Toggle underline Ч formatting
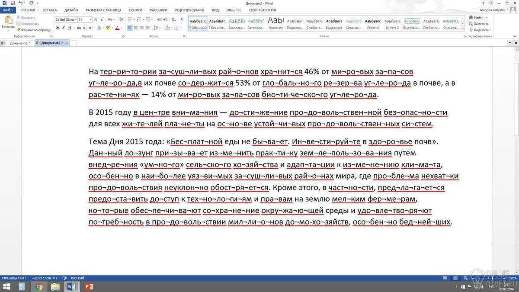The image size is (519, 292). (70, 28)
